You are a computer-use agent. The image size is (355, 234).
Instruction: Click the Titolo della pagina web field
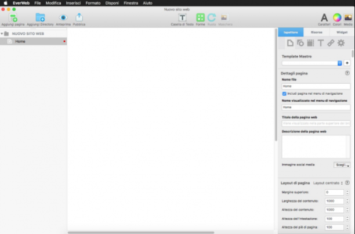click(x=316, y=124)
